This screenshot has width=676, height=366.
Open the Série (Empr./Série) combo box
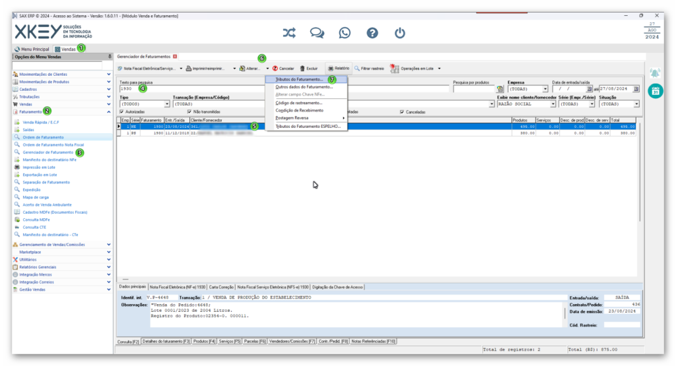576,104
